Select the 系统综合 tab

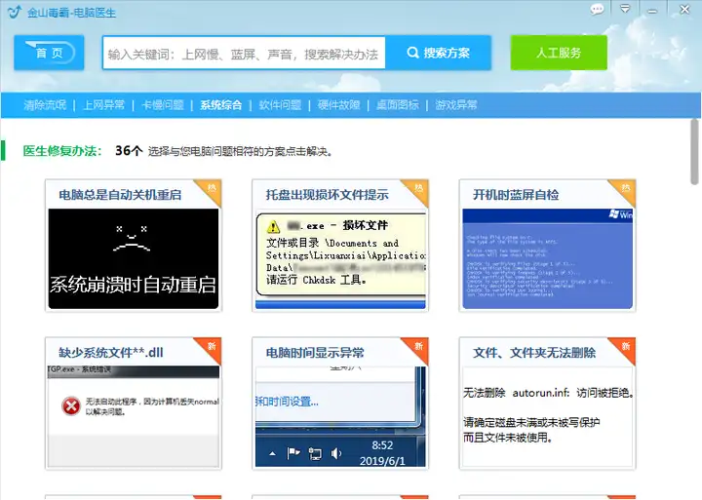221,105
